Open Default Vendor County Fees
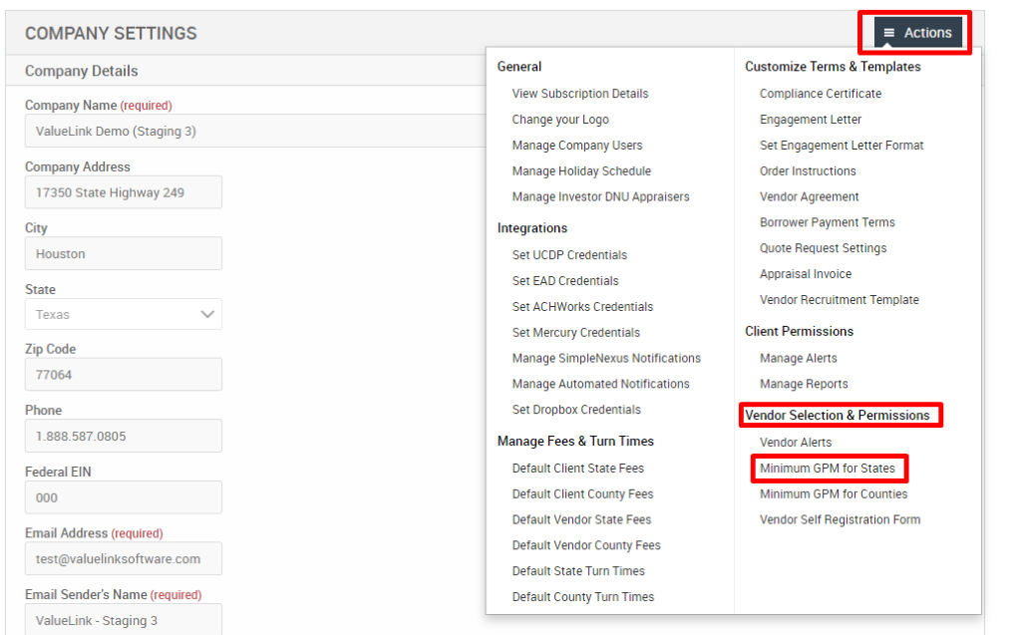This screenshot has height=635, width=1021. (586, 545)
